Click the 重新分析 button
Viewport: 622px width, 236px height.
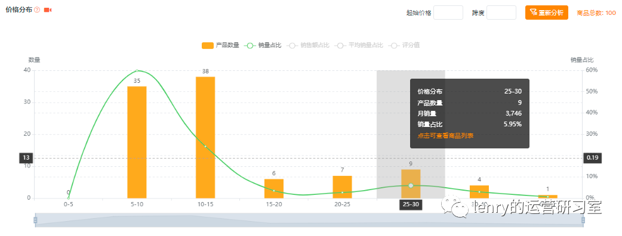[x=547, y=13]
